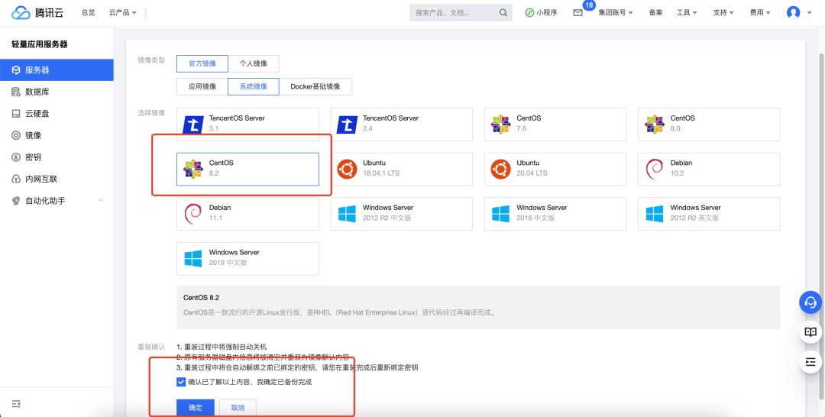This screenshot has height=417, width=825.
Task: Select the TencentOS Server 2.4 image
Action: pos(402,124)
